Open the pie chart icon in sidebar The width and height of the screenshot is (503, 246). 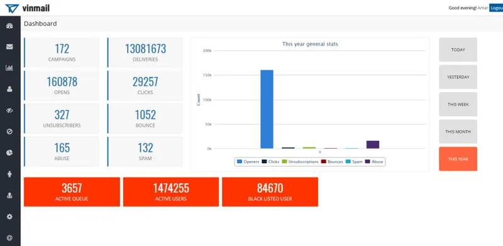pyautogui.click(x=9, y=152)
